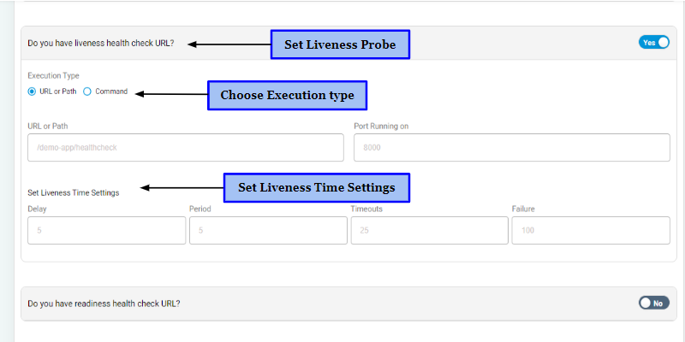Focus the Failure input field
The image size is (685, 342).
[590, 231]
